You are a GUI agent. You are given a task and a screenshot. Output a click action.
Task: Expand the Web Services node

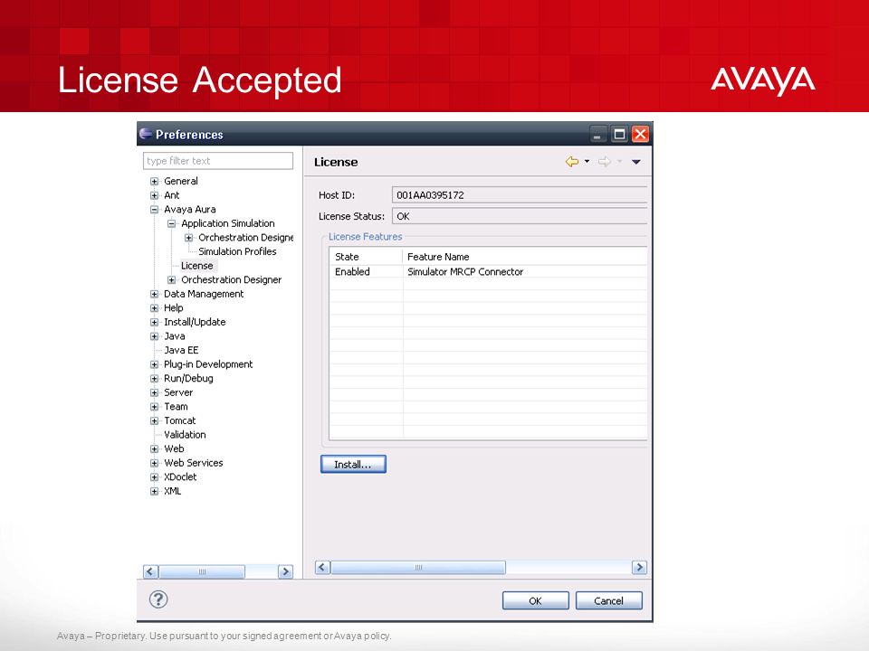155,463
